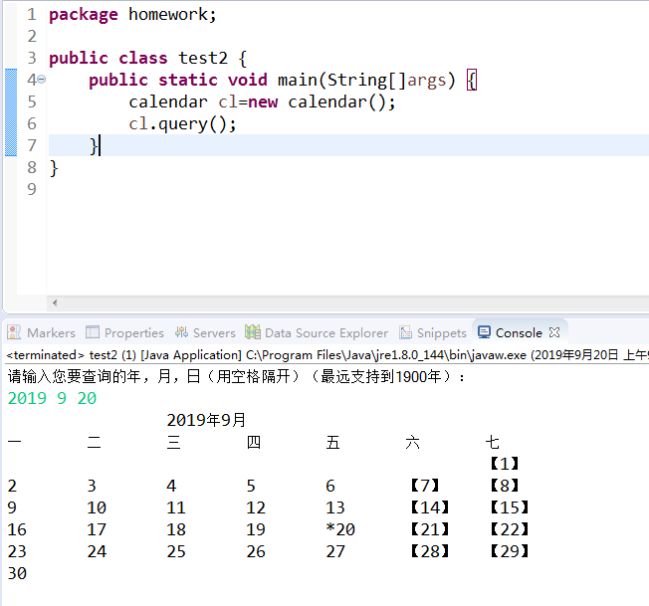Click the class name 'test2' in the code
Screen dimensions: 649x606
coord(203,58)
